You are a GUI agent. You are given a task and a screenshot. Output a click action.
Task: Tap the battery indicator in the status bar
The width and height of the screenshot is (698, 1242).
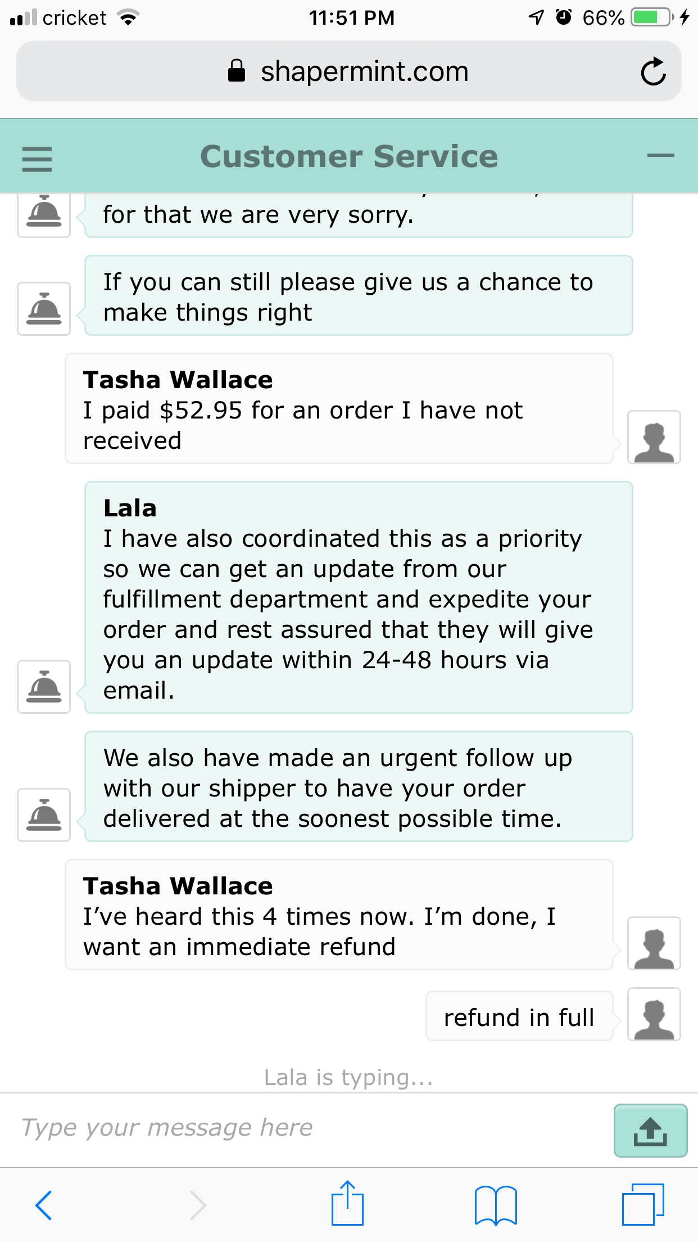[649, 17]
